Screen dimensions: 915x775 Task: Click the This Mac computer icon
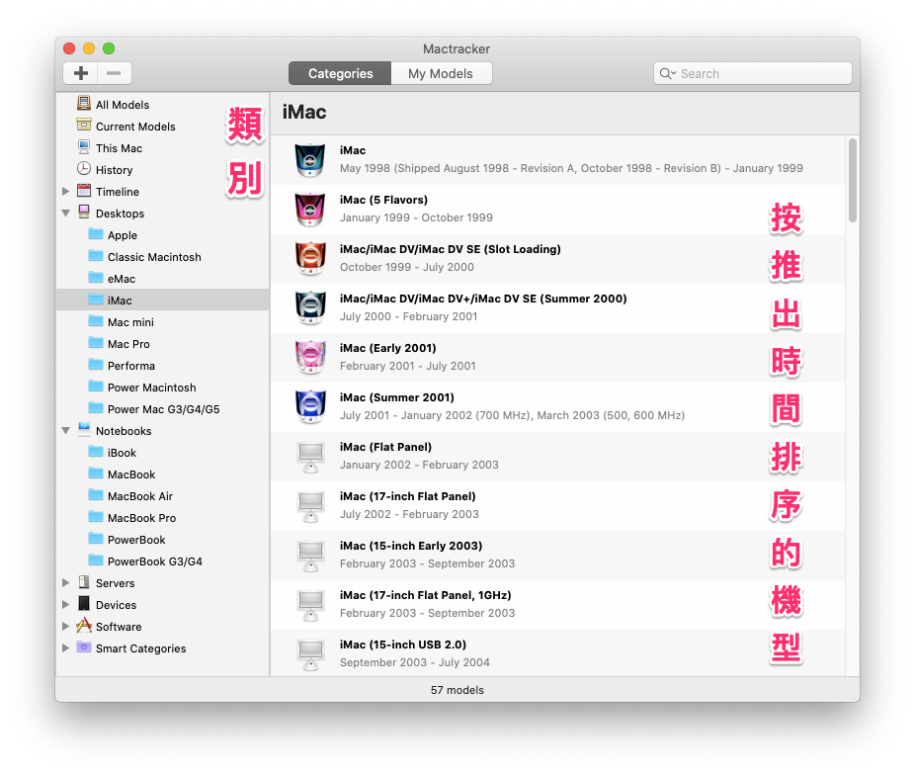84,146
